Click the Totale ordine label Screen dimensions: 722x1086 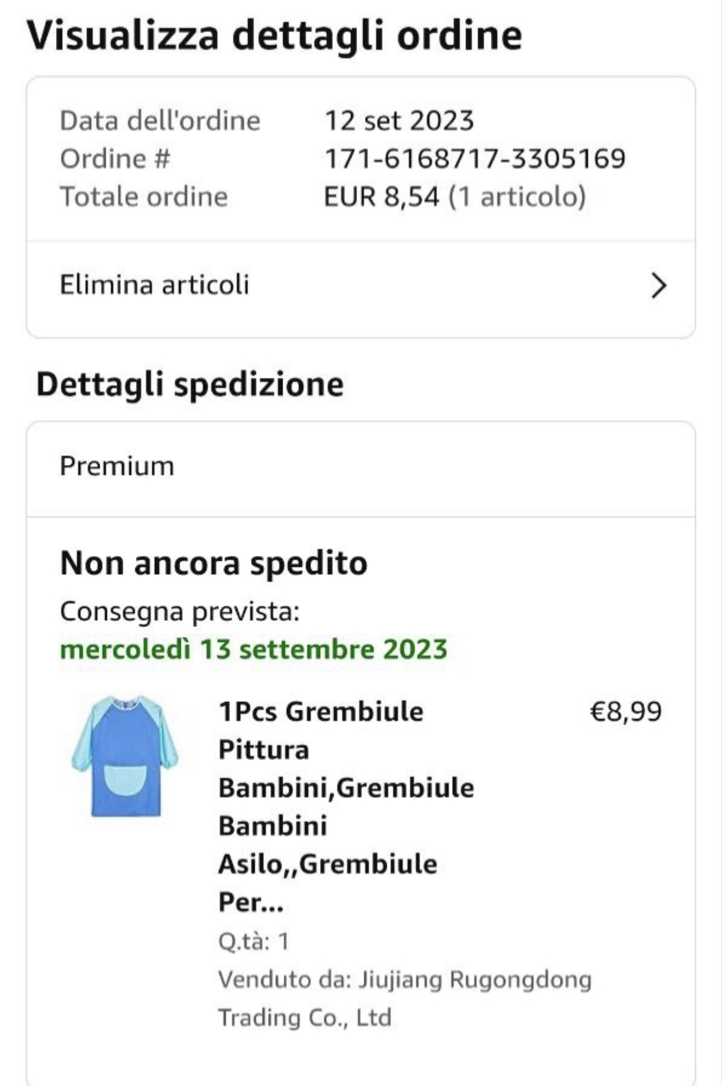[144, 197]
